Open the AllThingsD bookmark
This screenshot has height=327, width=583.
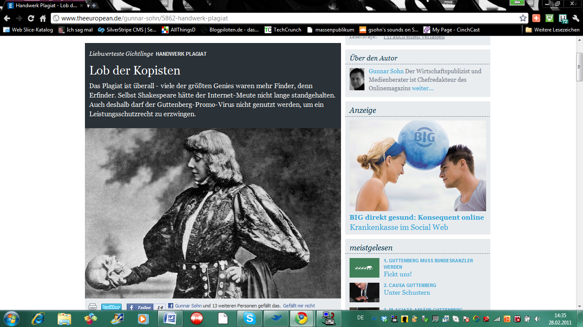click(178, 30)
